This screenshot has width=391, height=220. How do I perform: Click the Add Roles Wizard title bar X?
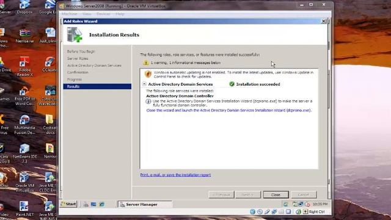324,21
